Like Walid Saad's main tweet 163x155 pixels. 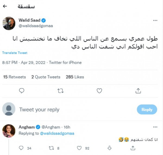[x=99, y=91]
